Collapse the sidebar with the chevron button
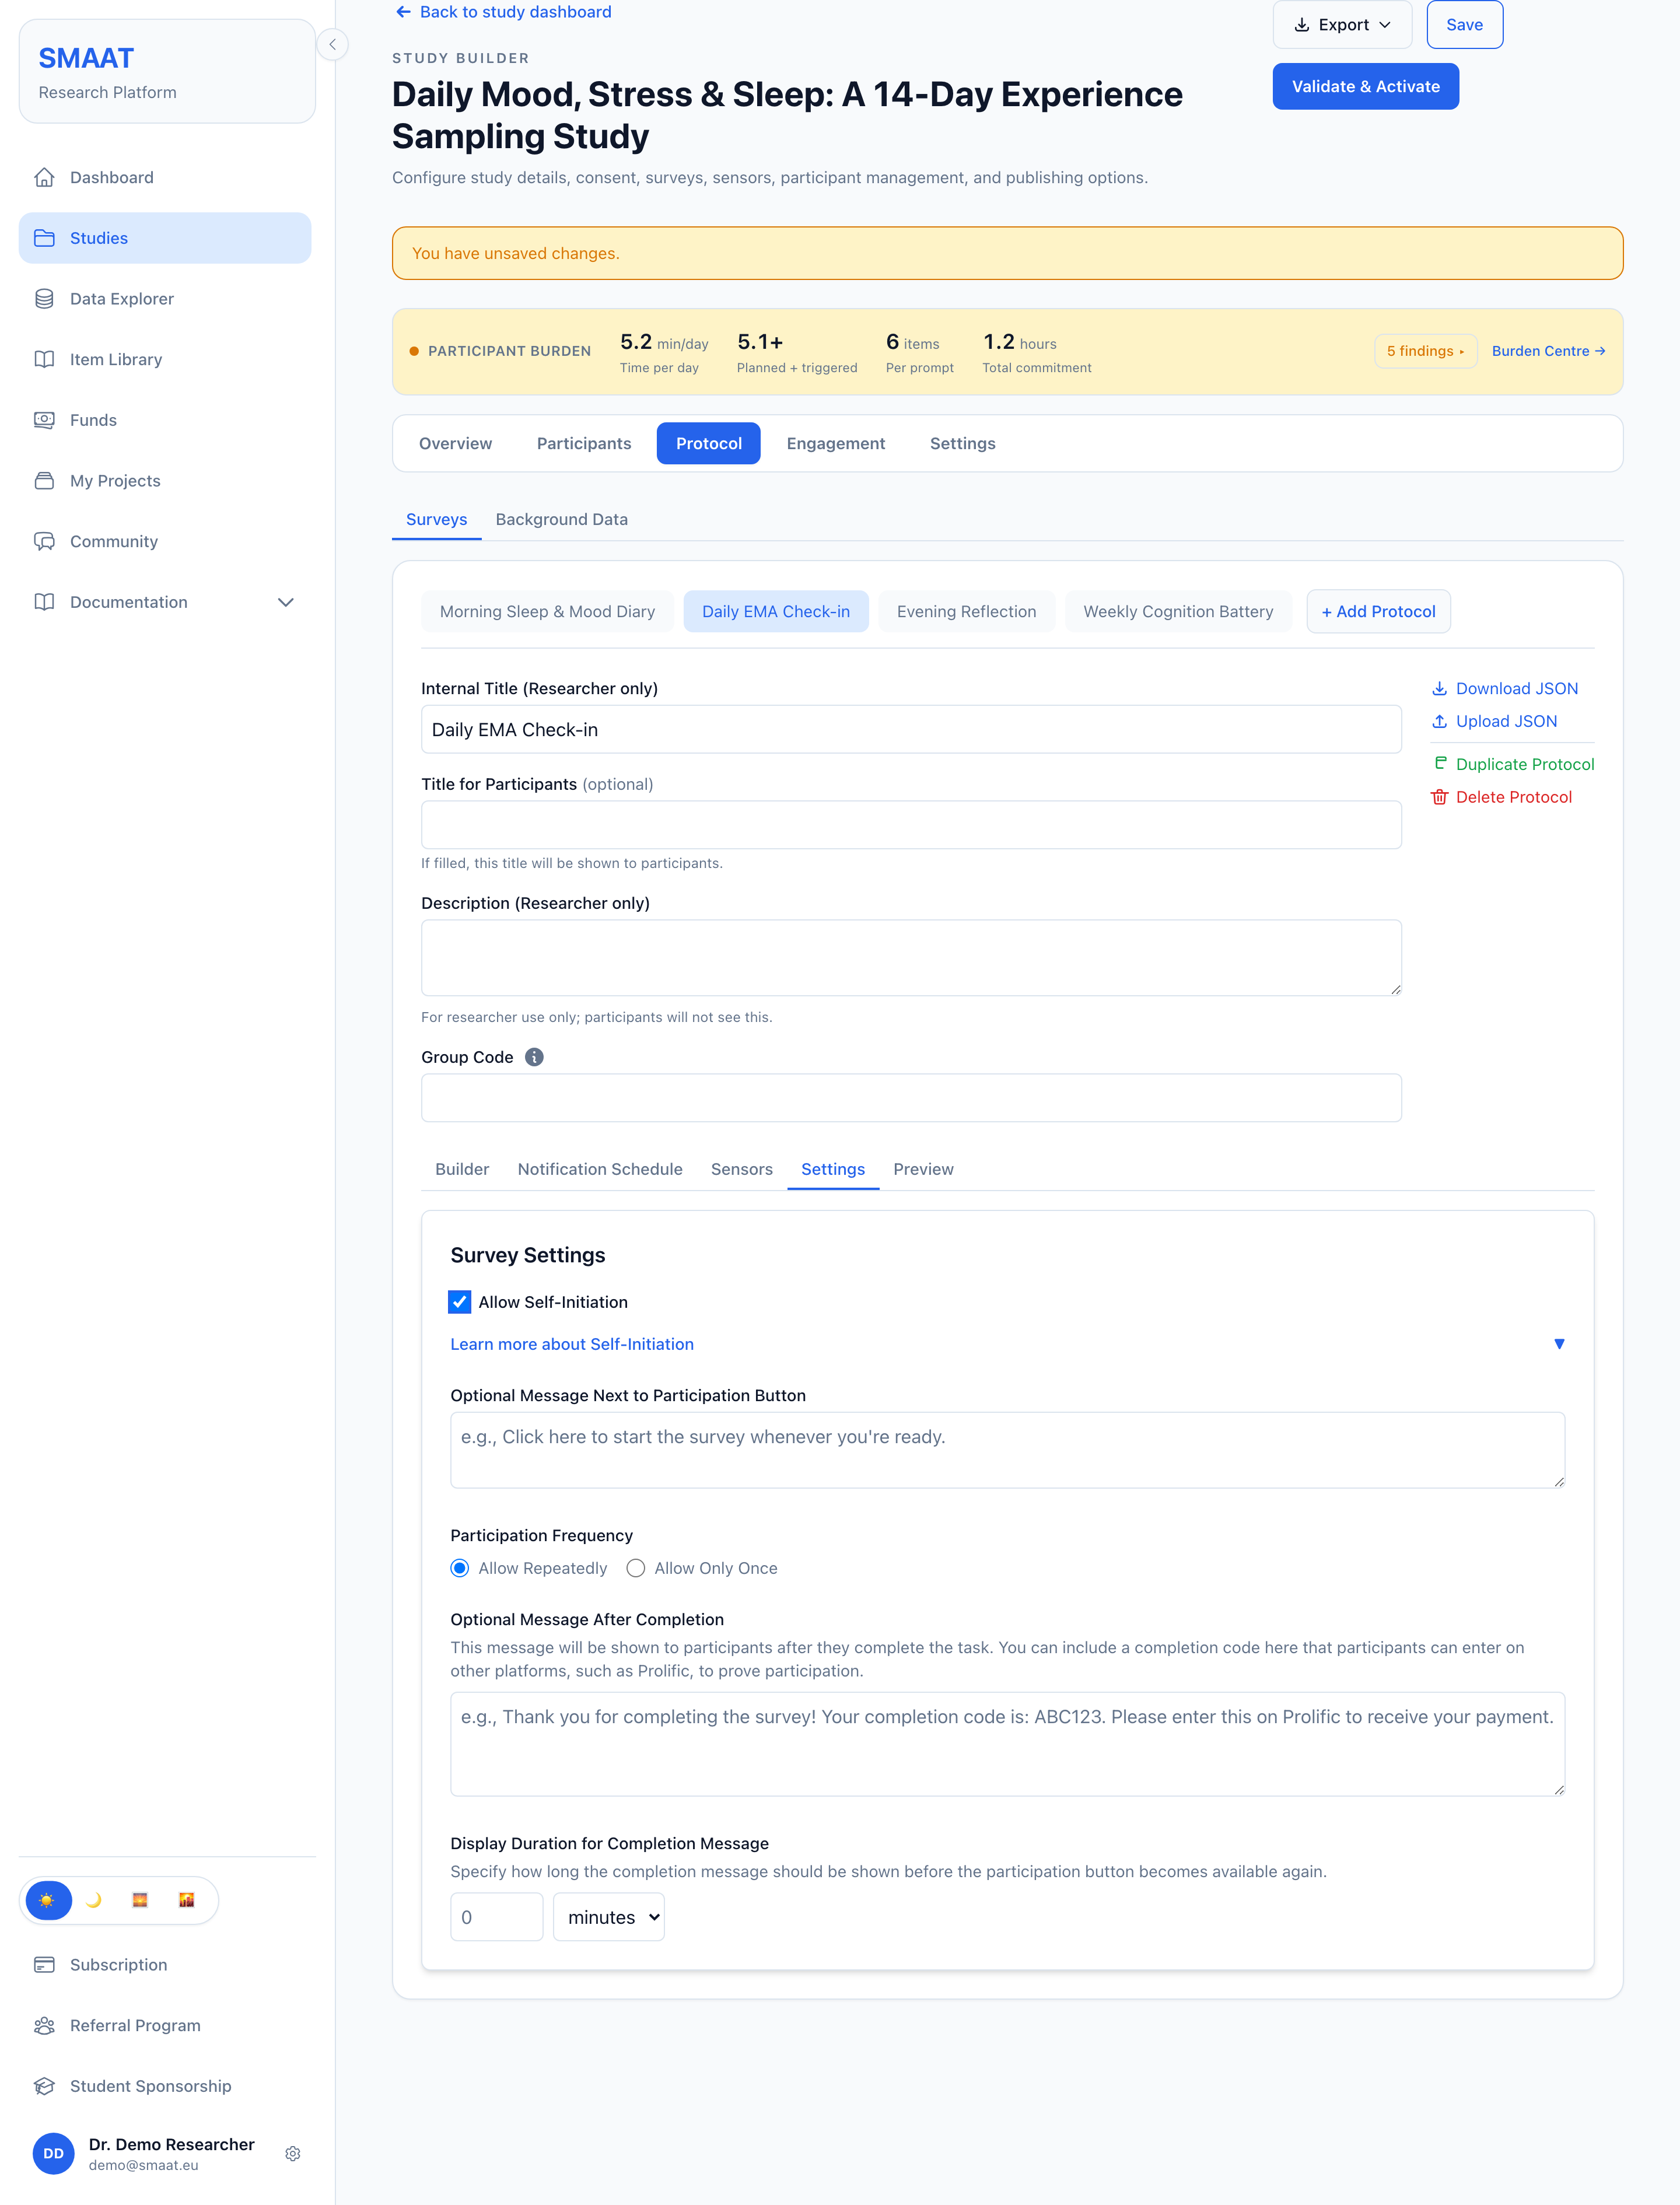The image size is (1680, 2205). [332, 44]
